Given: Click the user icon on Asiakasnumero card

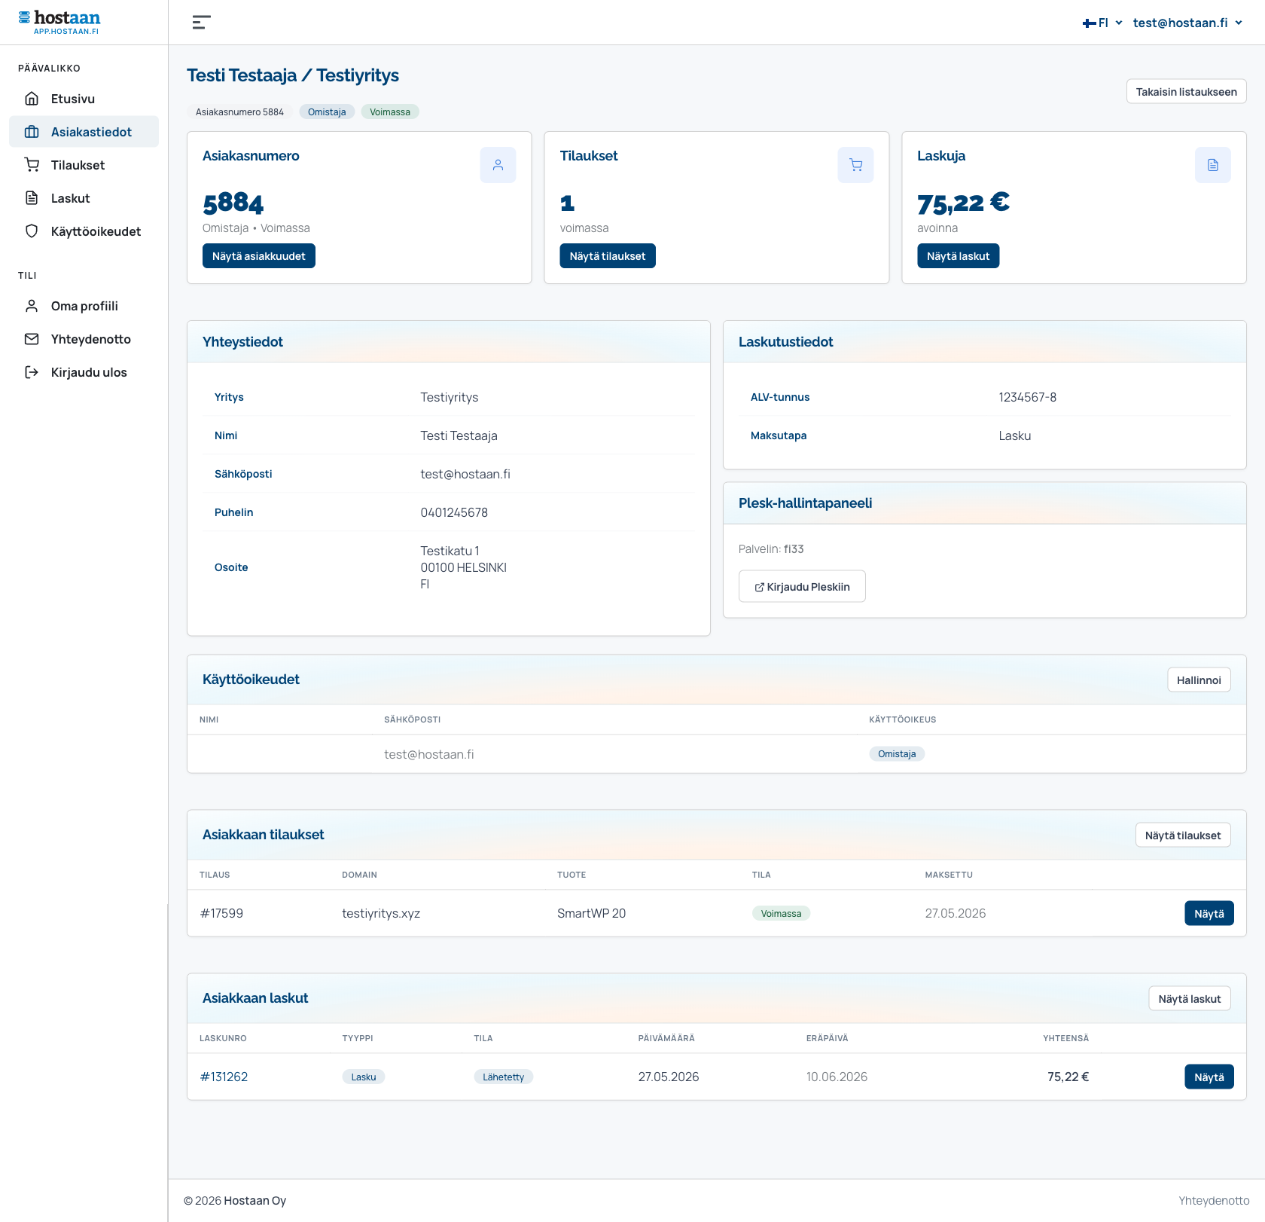Looking at the screenshot, I should [x=498, y=165].
